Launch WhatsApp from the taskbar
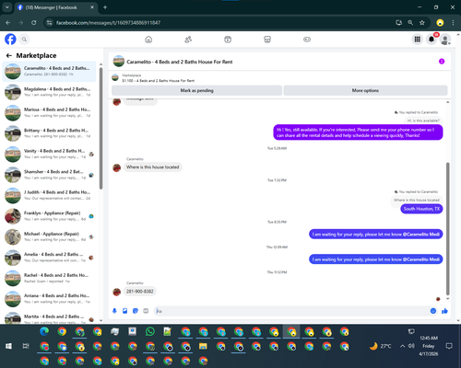 tap(150, 331)
